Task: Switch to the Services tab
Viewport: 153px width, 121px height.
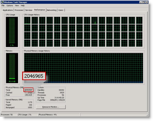Action: tap(29, 10)
